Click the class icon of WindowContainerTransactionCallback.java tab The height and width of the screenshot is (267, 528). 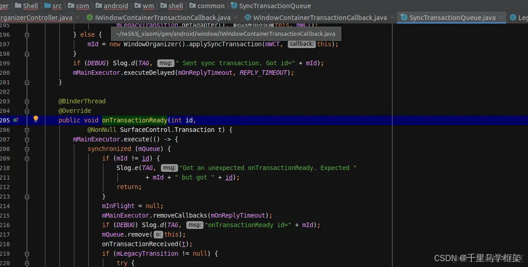pyautogui.click(x=248, y=17)
